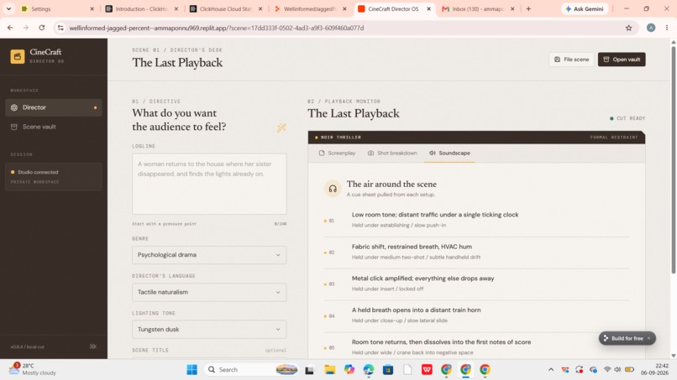Select cue 01 Low room tone row
The width and height of the screenshot is (677, 380).
pos(476,220)
